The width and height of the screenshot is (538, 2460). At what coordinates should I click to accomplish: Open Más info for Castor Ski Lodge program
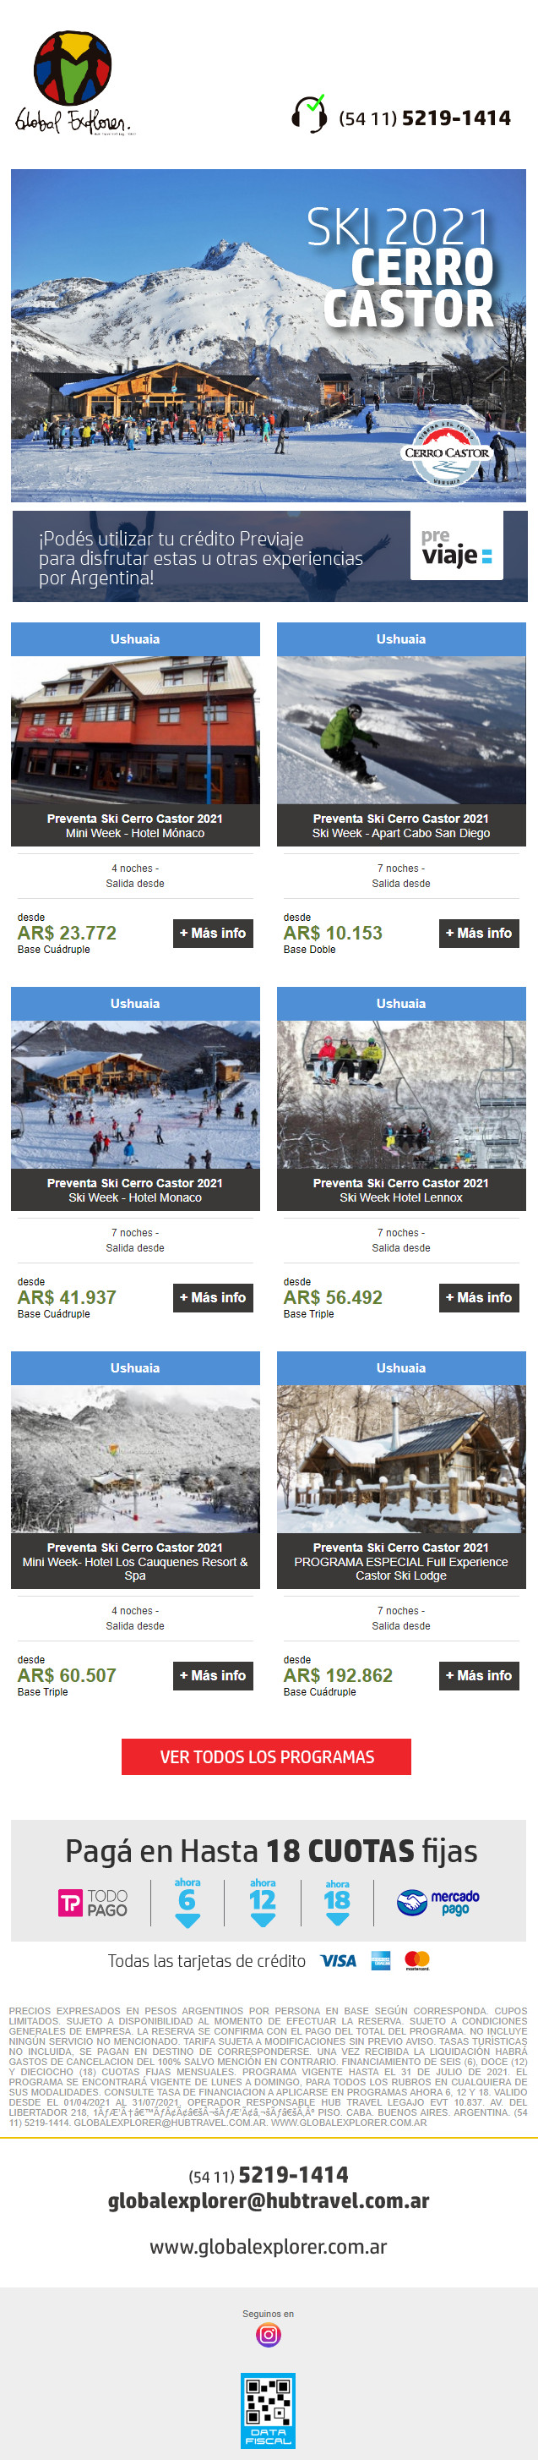pyautogui.click(x=480, y=1675)
